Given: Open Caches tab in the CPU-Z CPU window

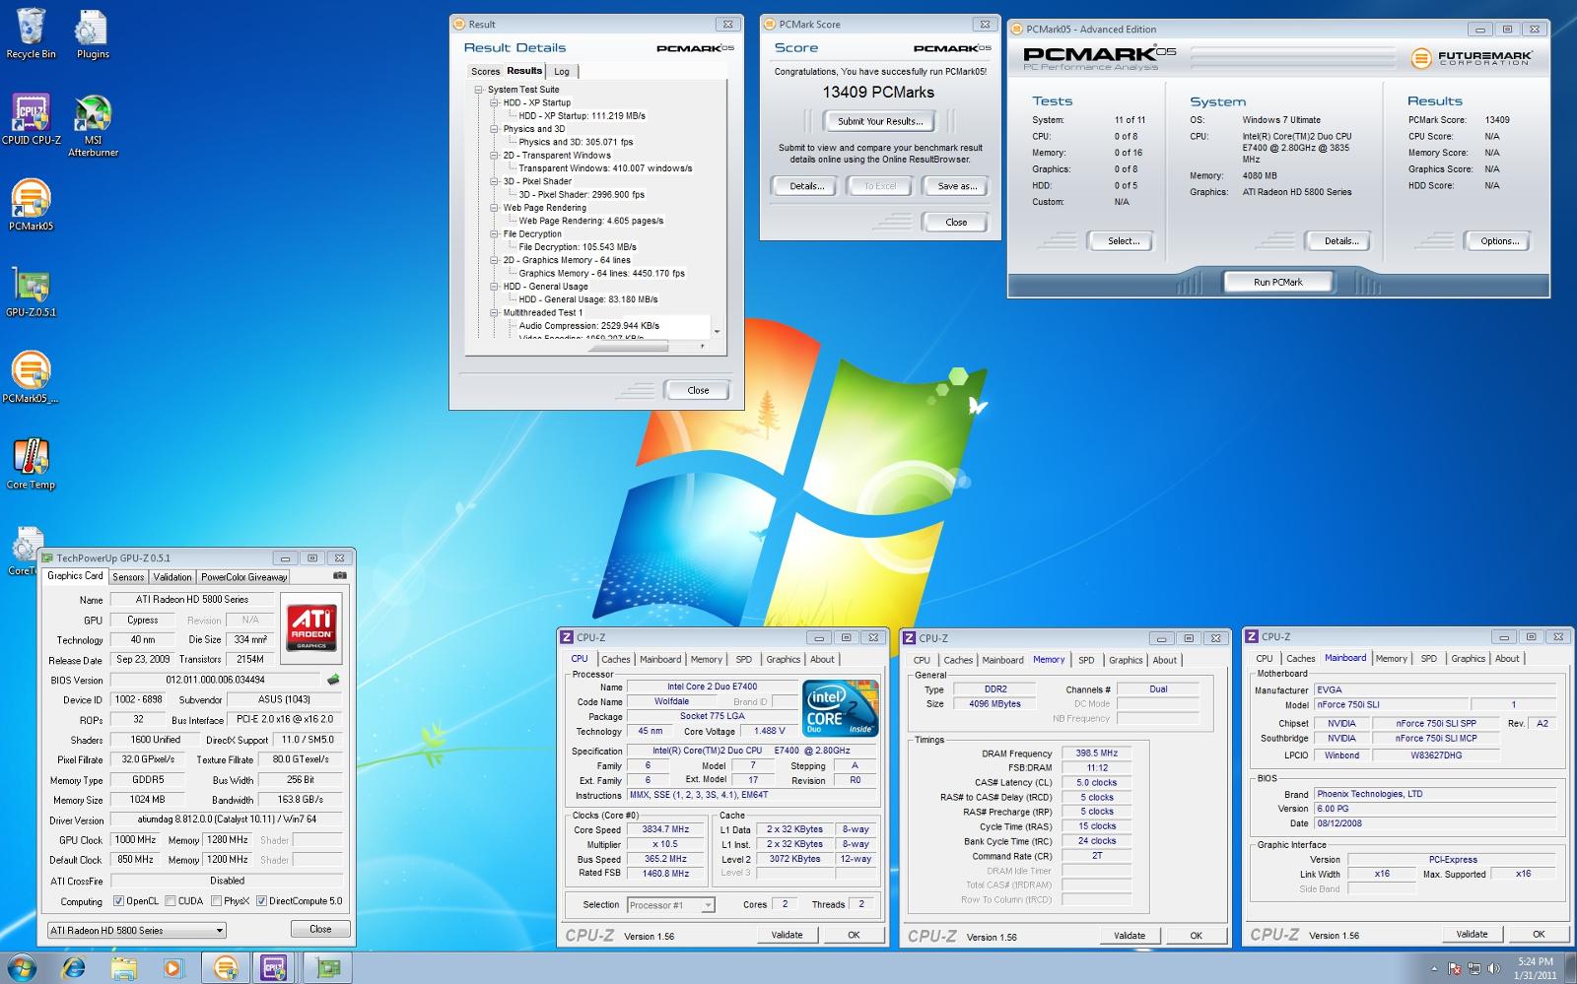Looking at the screenshot, I should click(x=616, y=660).
